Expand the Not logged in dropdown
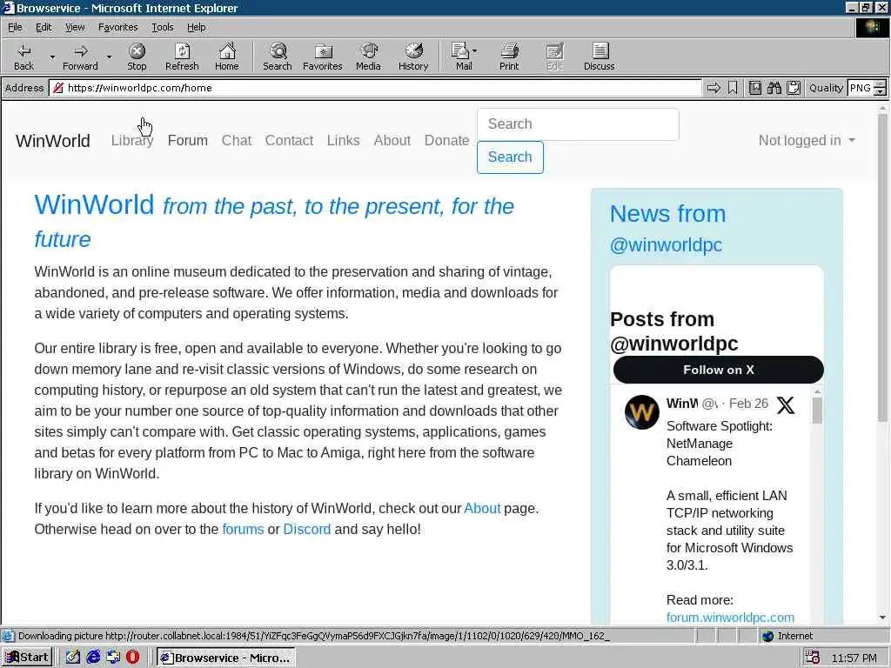Viewport: 891px width, 668px height. pyautogui.click(x=807, y=140)
